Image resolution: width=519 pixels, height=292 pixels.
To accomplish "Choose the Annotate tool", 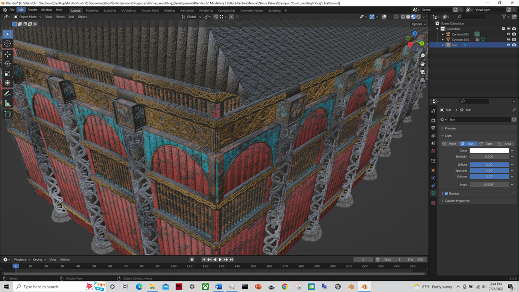I will click(x=7, y=94).
